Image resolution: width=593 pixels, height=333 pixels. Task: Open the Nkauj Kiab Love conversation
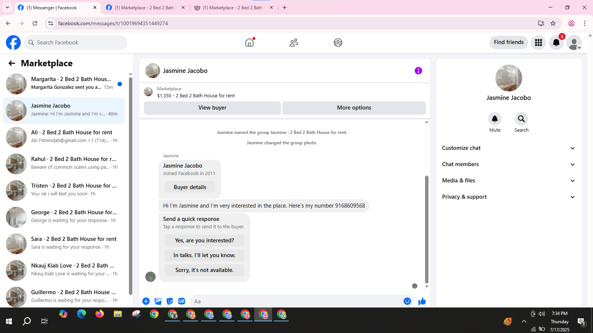64,270
